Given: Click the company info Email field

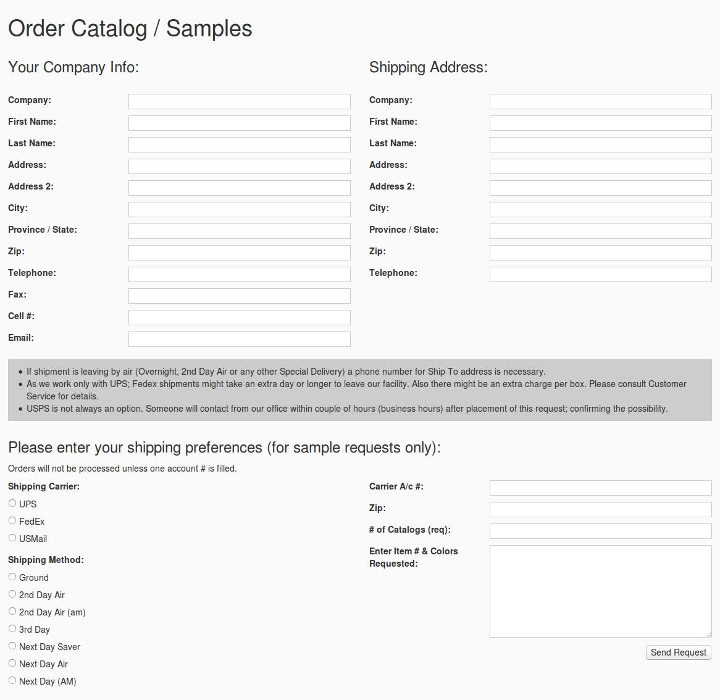Looking at the screenshot, I should click(239, 339).
